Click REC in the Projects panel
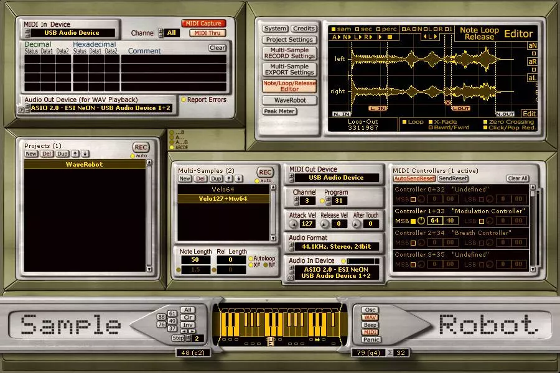 (141, 147)
